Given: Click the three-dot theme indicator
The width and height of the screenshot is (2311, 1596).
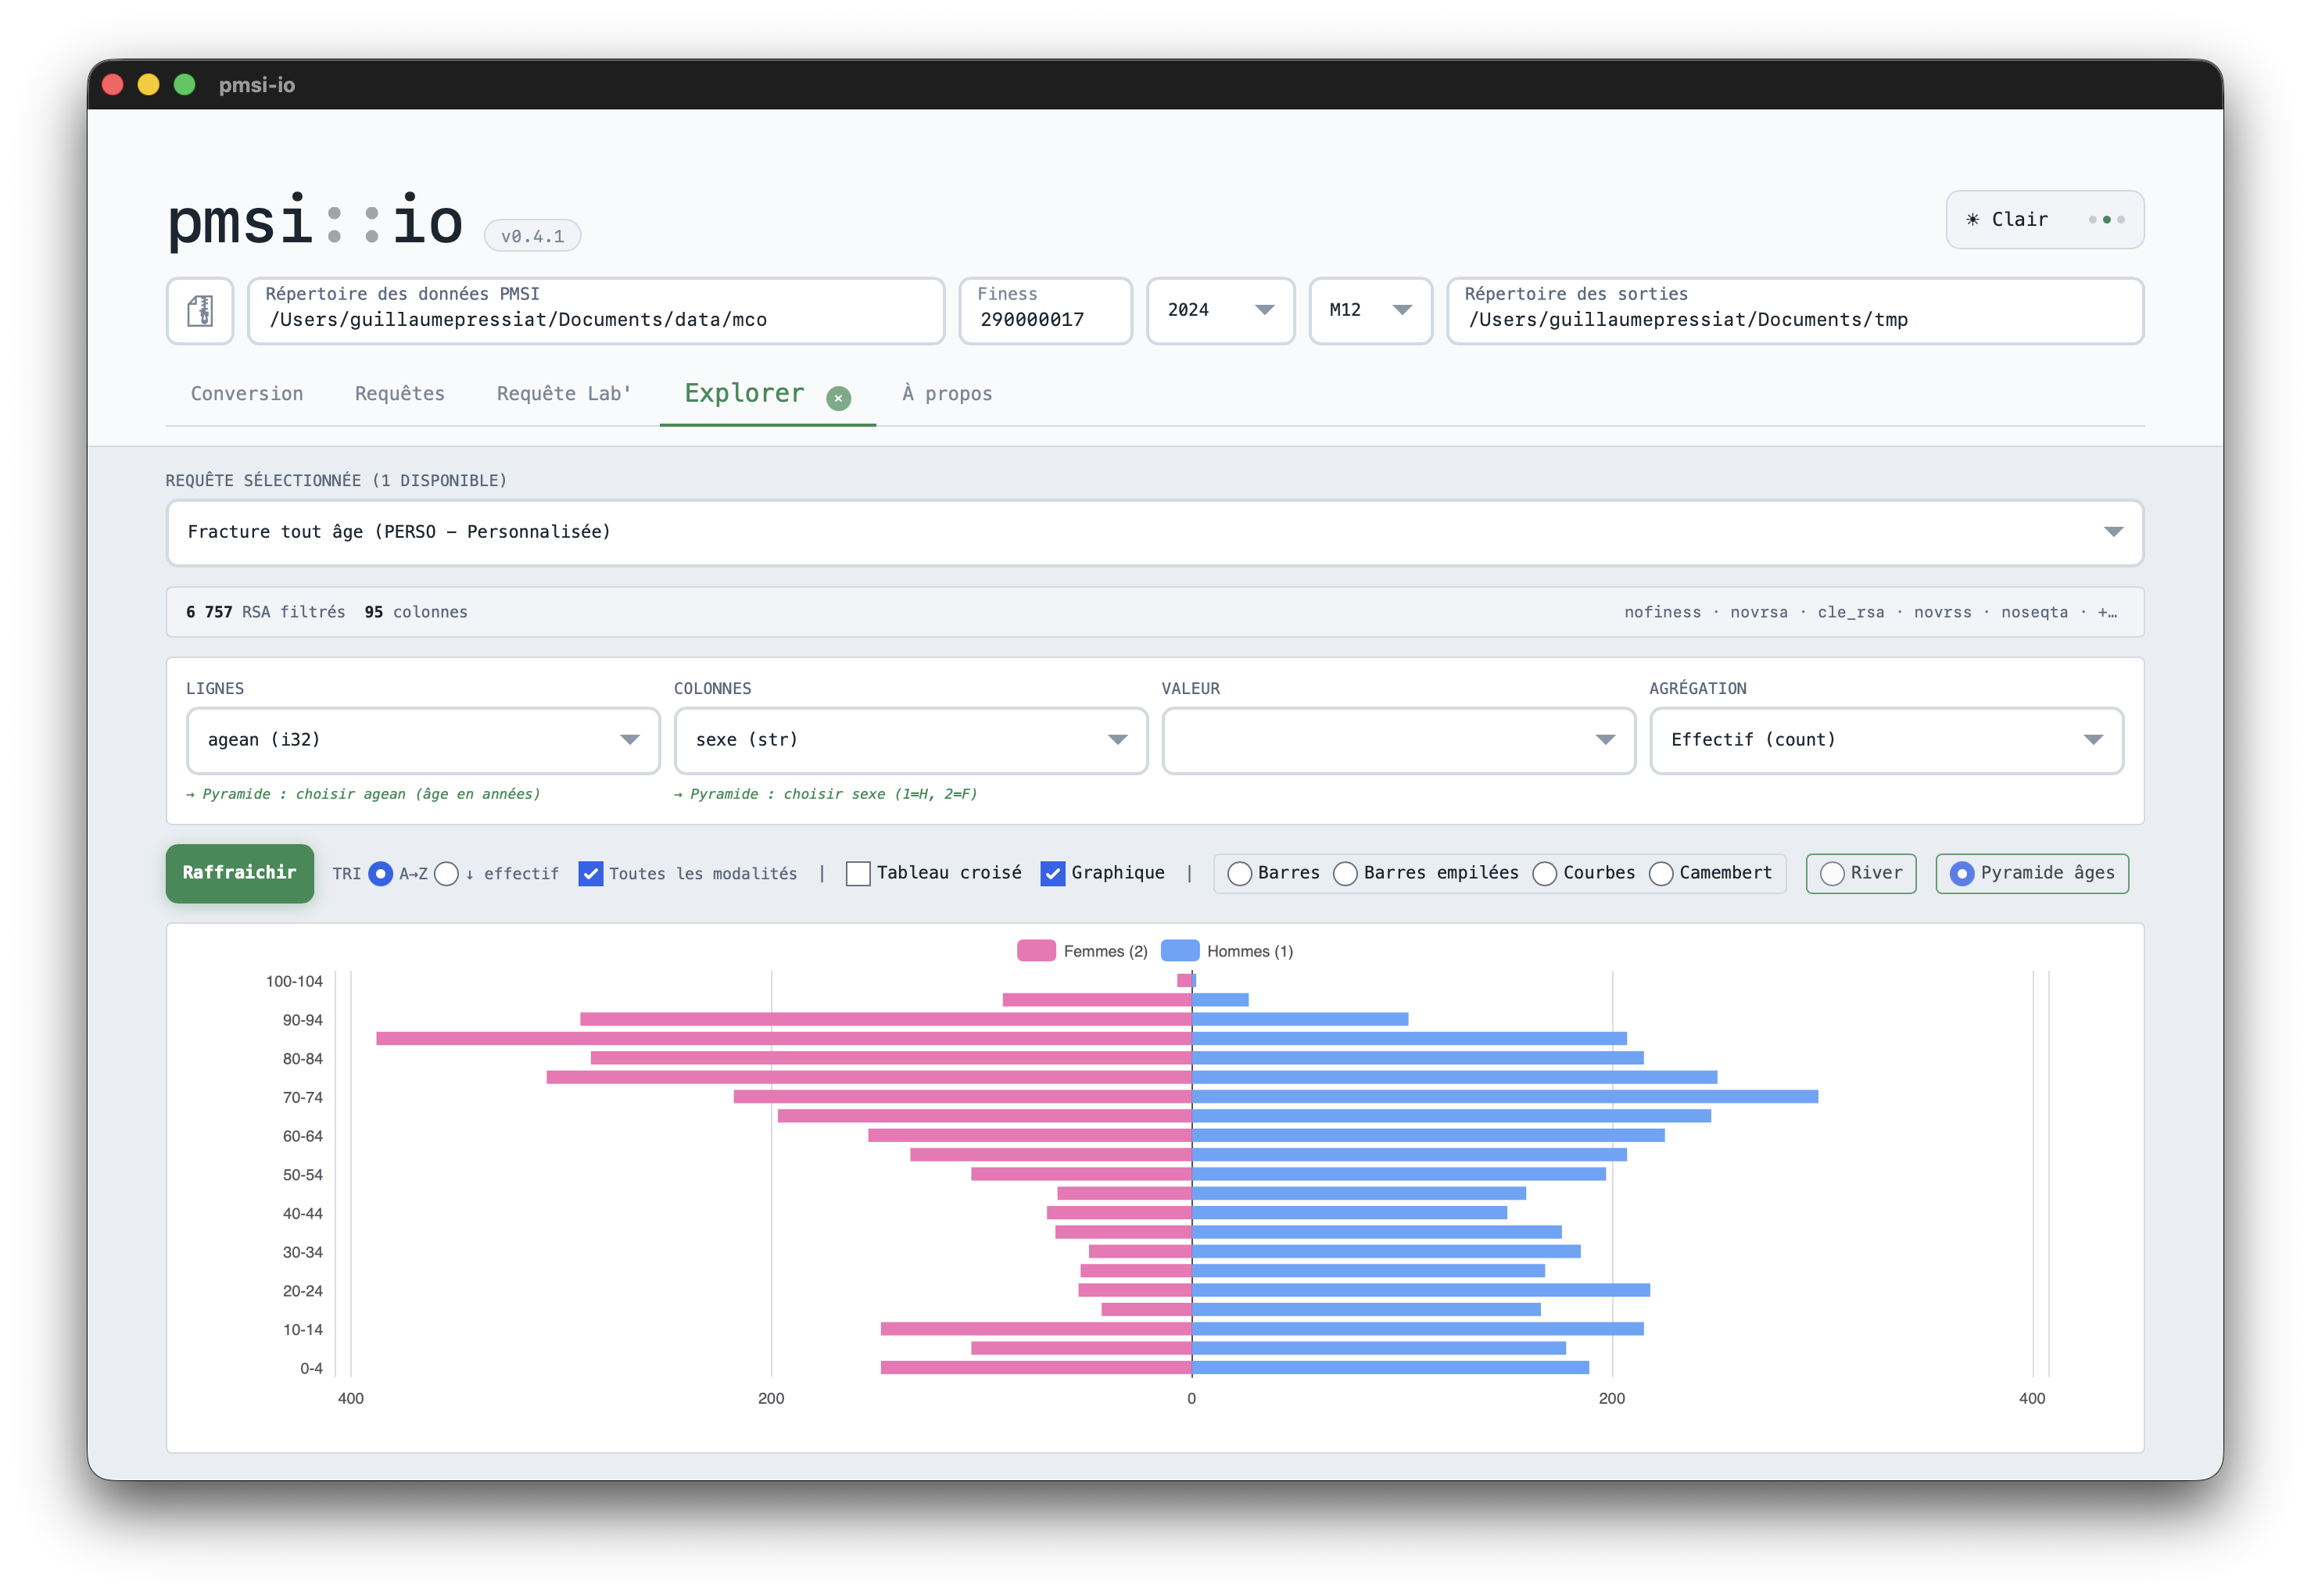Looking at the screenshot, I should coord(2106,220).
